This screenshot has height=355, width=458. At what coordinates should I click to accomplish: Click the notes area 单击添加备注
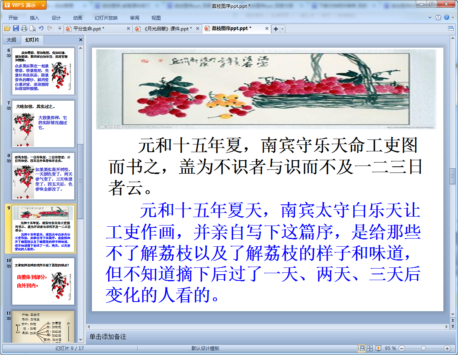(108, 337)
